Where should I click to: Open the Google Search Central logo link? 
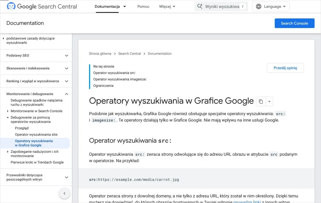tap(42, 6)
